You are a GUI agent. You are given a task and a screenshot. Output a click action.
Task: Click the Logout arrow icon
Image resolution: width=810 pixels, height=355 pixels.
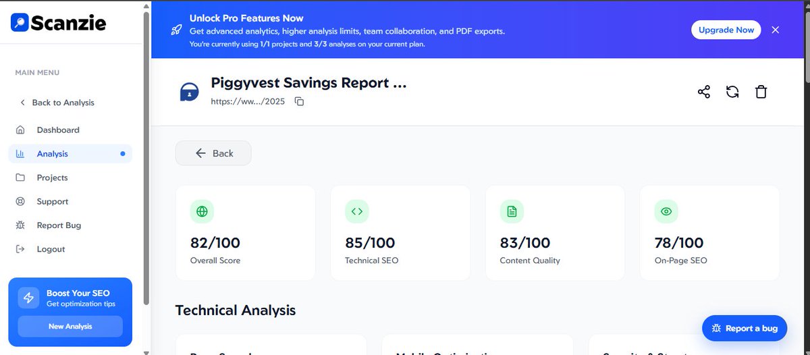pyautogui.click(x=20, y=249)
